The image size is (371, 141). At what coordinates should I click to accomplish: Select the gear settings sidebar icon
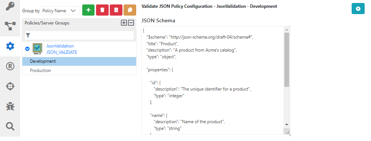point(10,46)
